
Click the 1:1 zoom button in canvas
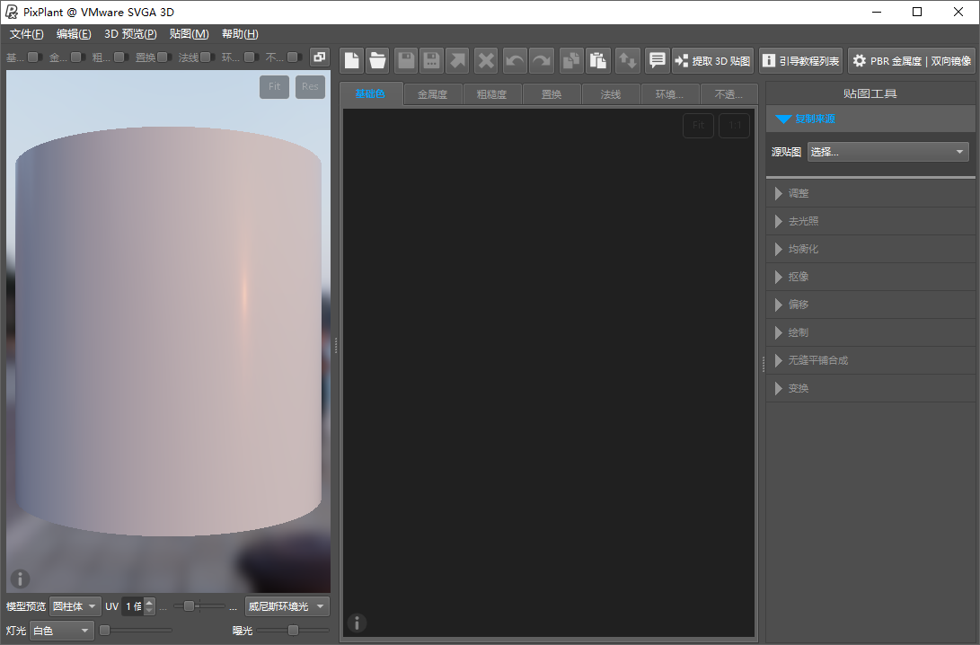(x=735, y=125)
